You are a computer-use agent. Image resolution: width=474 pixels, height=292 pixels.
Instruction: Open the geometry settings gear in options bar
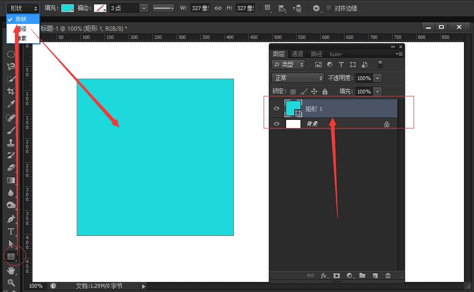(315, 8)
